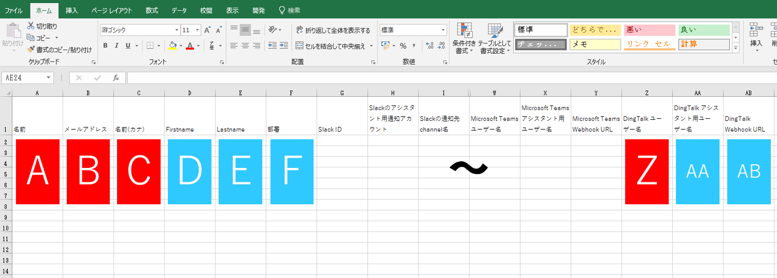Switch to the Formulas (数式) tab
The image size is (777, 278).
[152, 10]
